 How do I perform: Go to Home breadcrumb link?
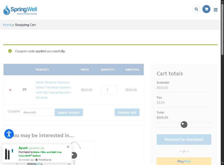7,25
